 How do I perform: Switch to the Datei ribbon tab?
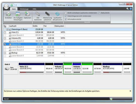point(14,9)
